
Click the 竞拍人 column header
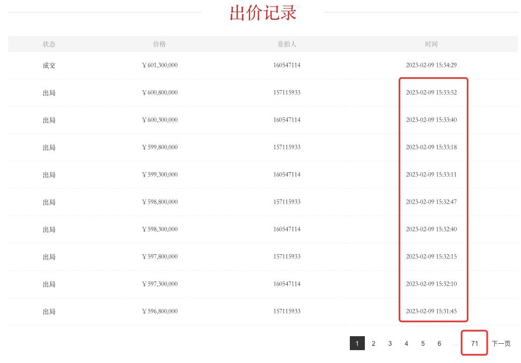point(287,45)
